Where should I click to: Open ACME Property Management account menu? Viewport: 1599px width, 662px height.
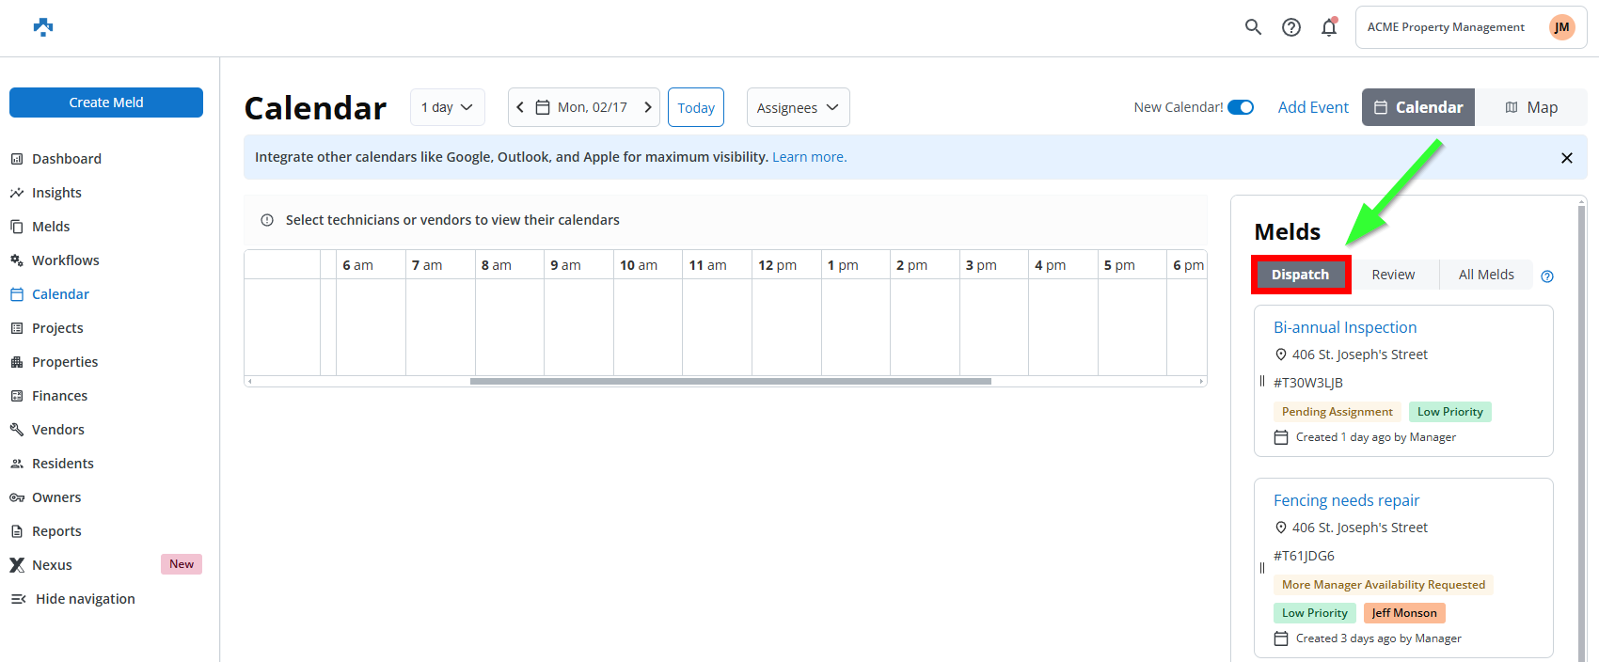click(1446, 27)
